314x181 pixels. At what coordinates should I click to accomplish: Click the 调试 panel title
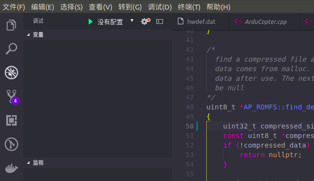pyautogui.click(x=38, y=21)
